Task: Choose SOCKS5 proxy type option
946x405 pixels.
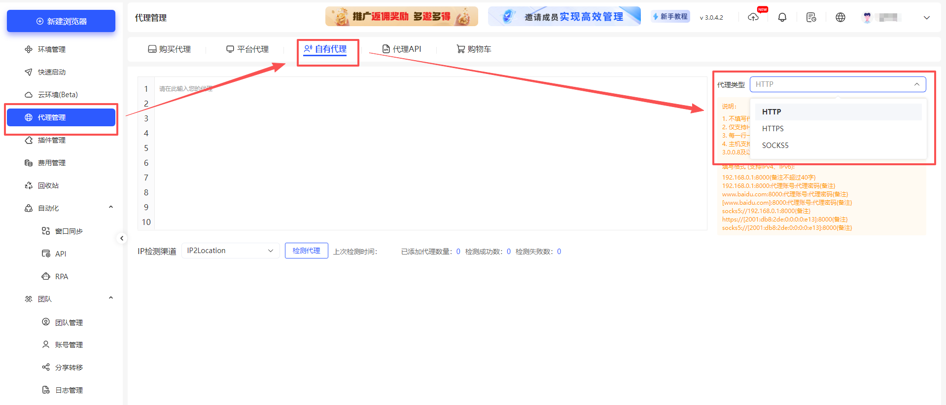Action: coord(775,146)
